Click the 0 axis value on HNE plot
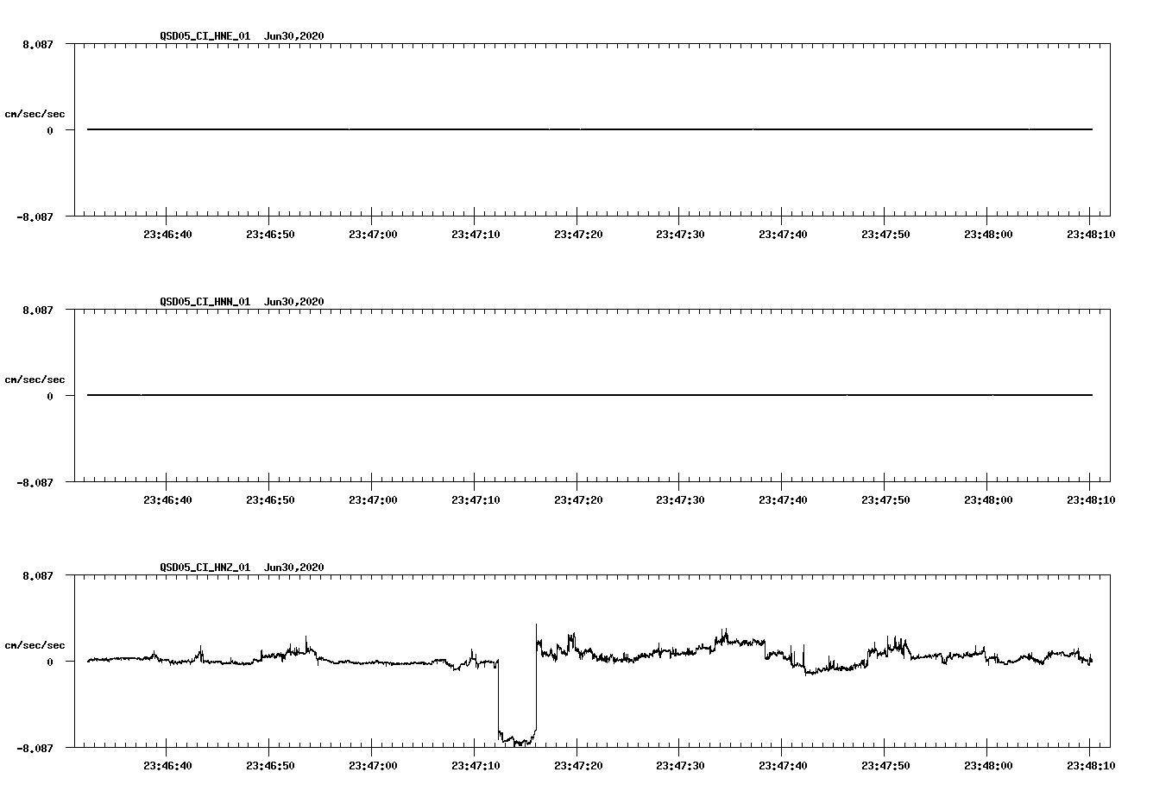The width and height of the screenshot is (1172, 797). pos(50,130)
